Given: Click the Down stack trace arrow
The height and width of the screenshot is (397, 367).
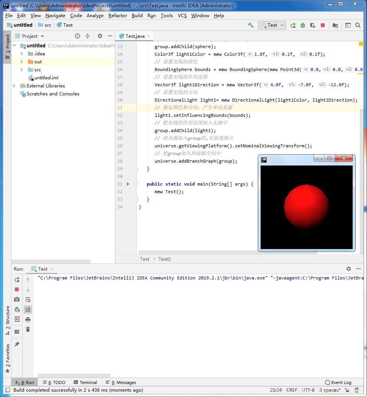Looking at the screenshot, I should [28, 290].
